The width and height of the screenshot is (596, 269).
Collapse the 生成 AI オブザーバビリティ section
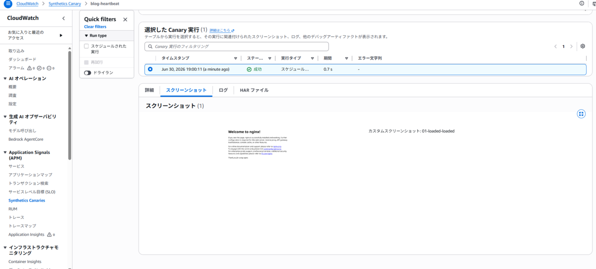[5, 116]
